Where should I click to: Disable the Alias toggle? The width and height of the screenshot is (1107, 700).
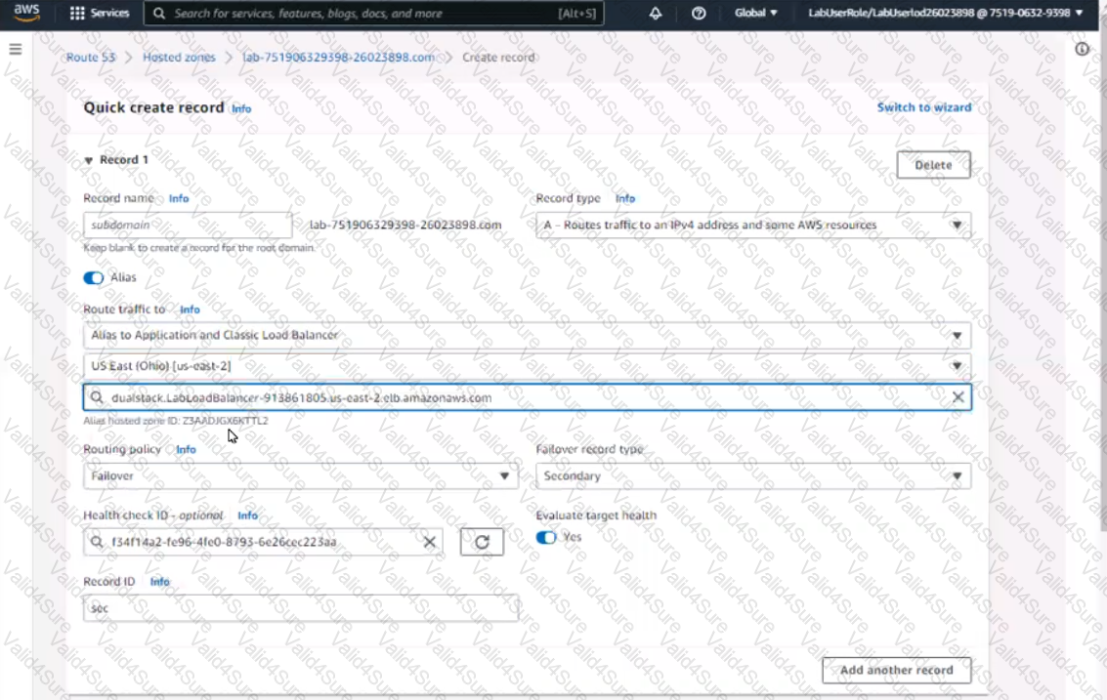click(x=94, y=278)
